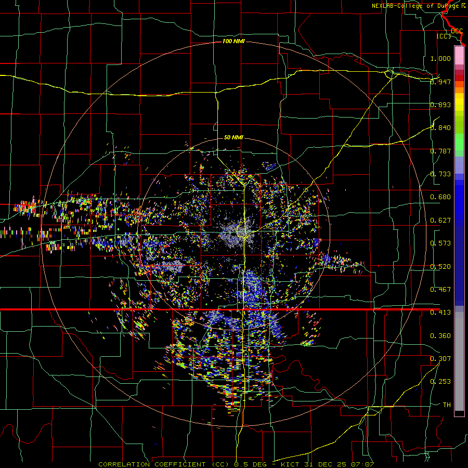Click the 0.573 color scale value

click(440, 243)
